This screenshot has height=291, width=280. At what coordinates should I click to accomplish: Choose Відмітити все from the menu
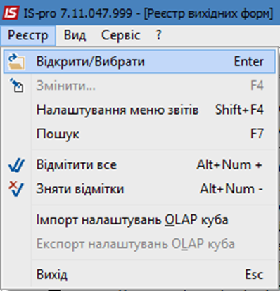139,165
